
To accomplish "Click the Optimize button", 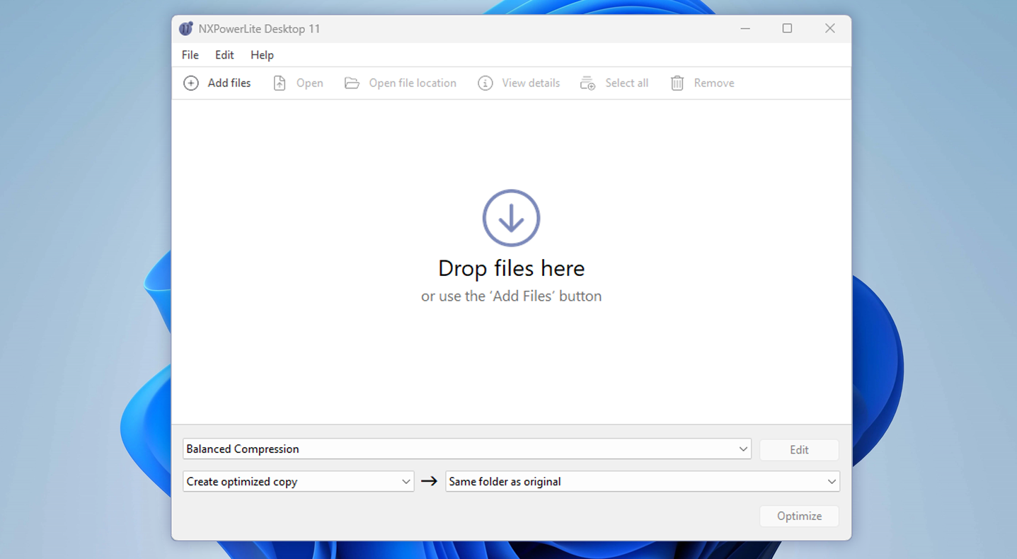I will click(799, 516).
